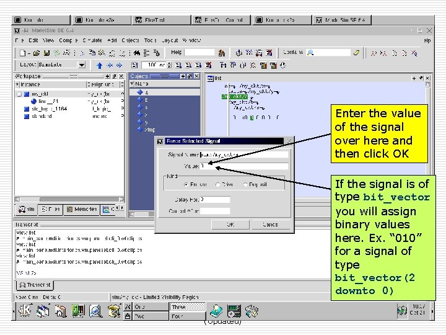Switch to the Files workspace tab
This screenshot has height=335, width=446.
coord(50,210)
